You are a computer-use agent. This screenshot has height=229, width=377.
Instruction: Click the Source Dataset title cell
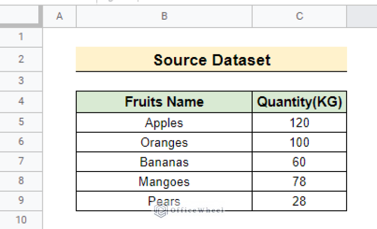(x=211, y=59)
